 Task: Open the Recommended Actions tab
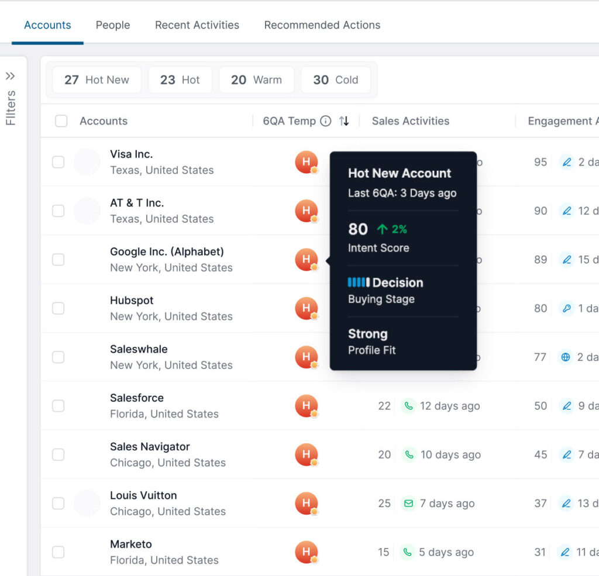322,25
